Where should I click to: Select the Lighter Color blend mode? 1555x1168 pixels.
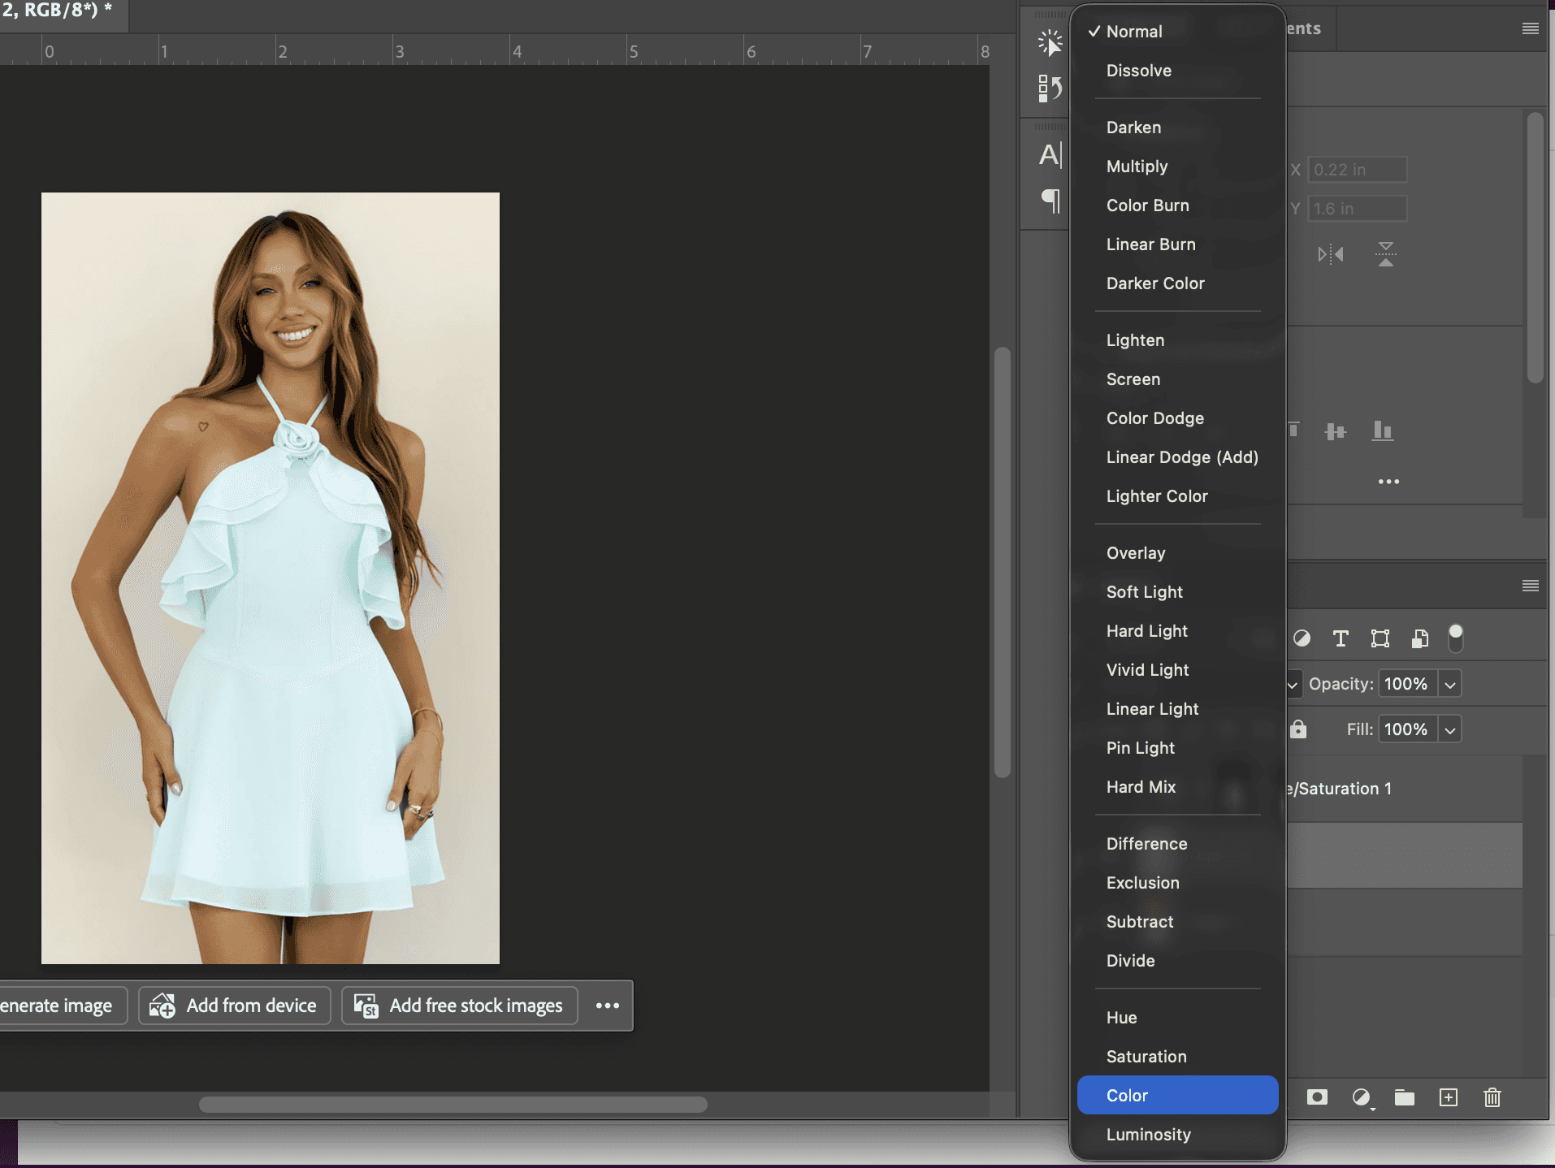point(1177,495)
